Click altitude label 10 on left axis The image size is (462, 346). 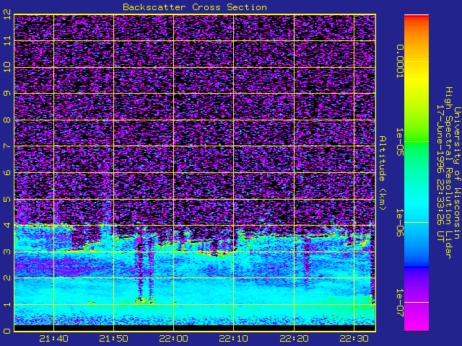pos(7,67)
